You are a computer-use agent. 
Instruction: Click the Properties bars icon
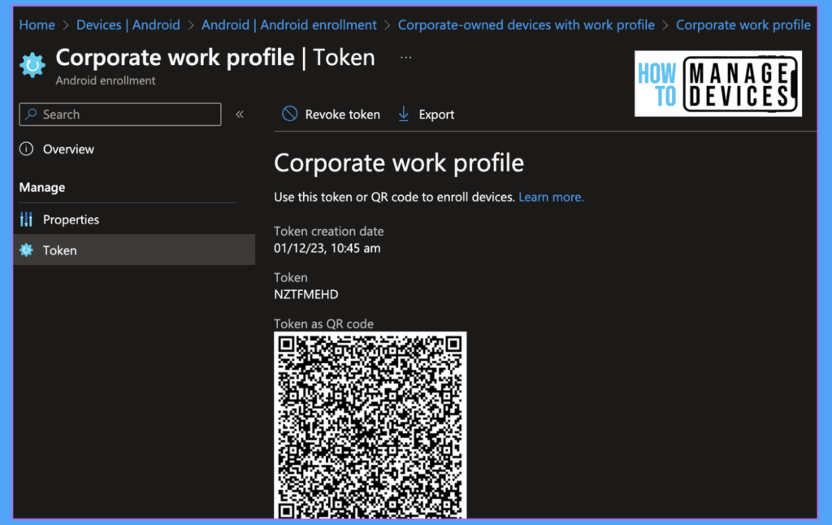(27, 219)
